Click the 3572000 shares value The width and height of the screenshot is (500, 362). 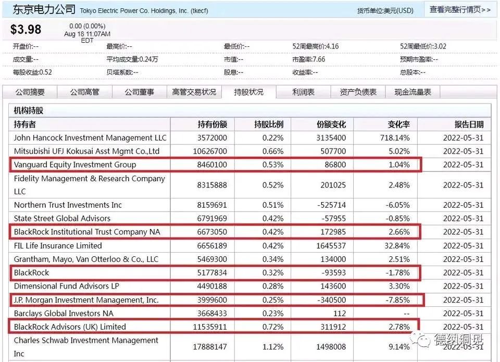click(x=212, y=138)
